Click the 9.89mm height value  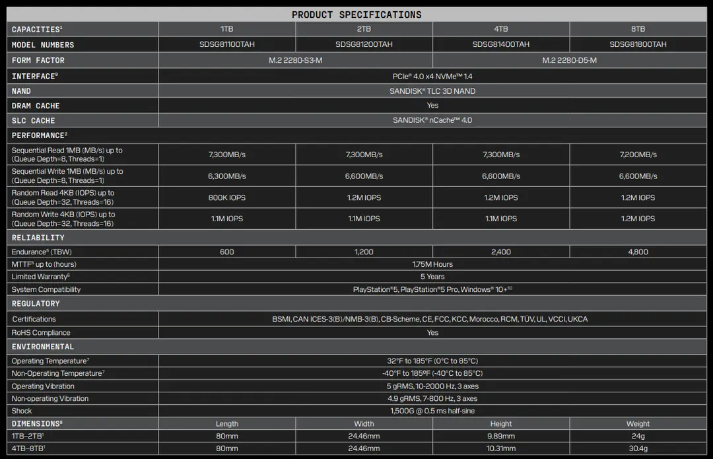tap(500, 436)
